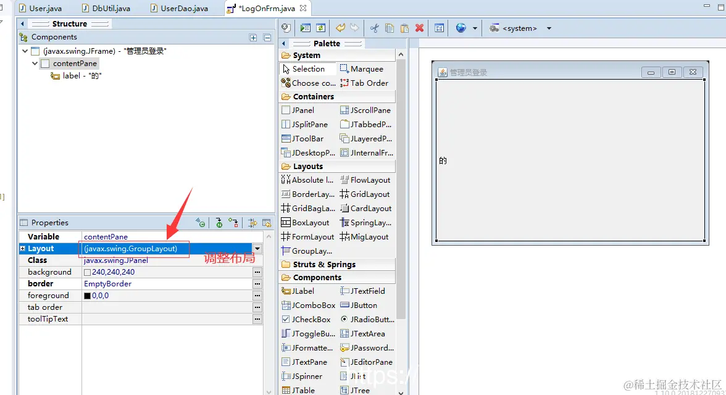This screenshot has width=726, height=395.
Task: Click the Paste toolbar icon
Action: point(404,28)
